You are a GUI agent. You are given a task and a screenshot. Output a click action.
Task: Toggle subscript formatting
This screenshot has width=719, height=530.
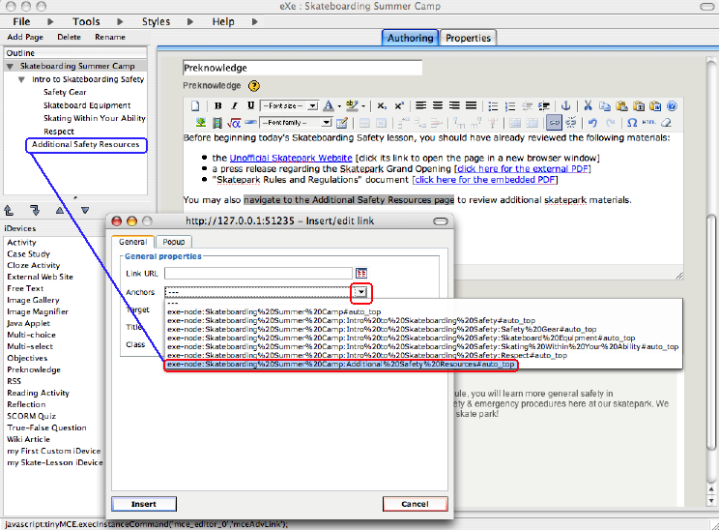click(382, 106)
